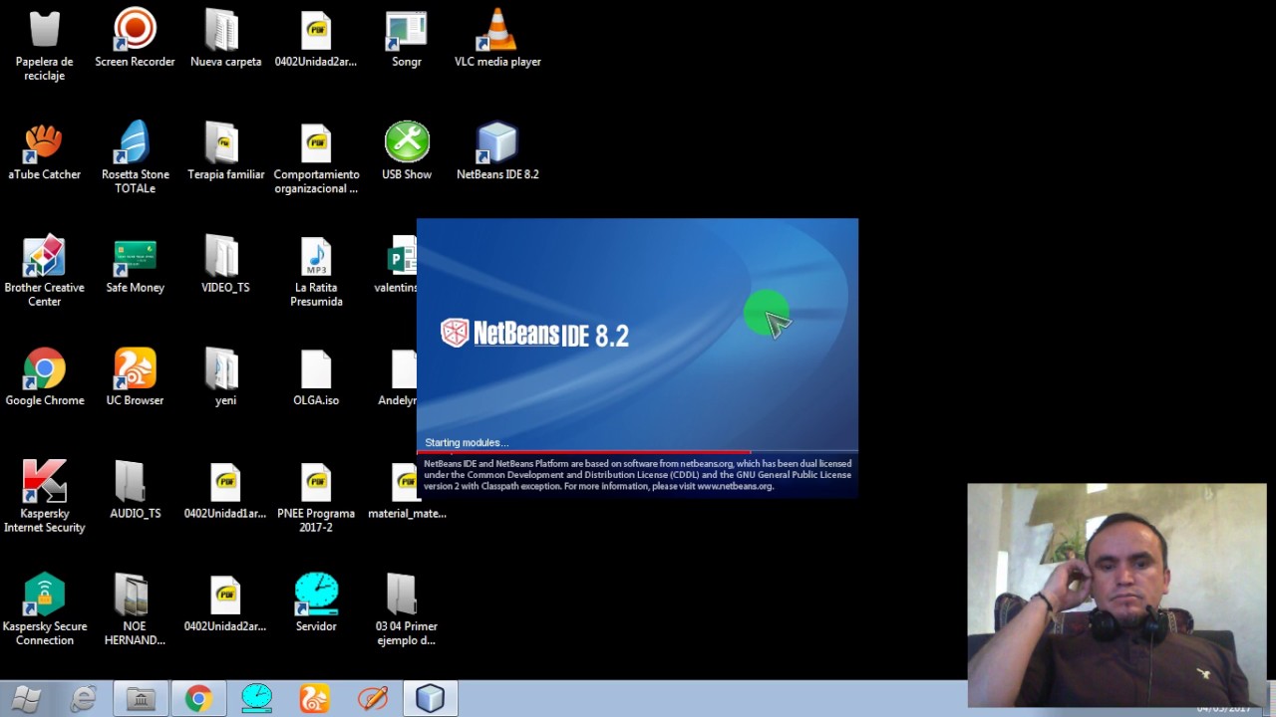Screen dimensions: 1276x717
Task: Switch to Google Chrome in the taskbar
Action: [198, 699]
